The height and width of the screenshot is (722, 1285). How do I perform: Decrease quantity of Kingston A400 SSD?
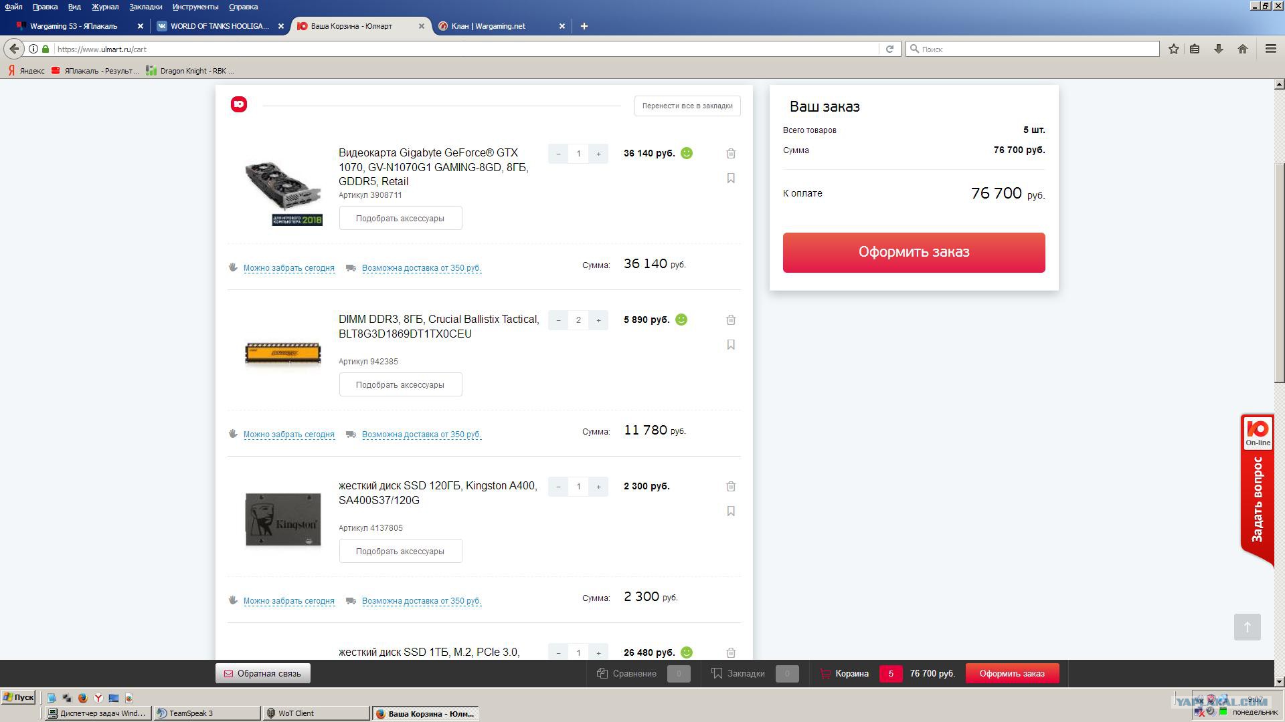[558, 487]
